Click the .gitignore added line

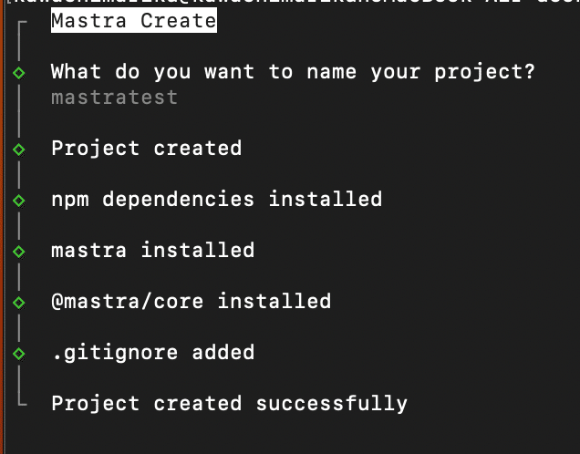click(x=152, y=352)
